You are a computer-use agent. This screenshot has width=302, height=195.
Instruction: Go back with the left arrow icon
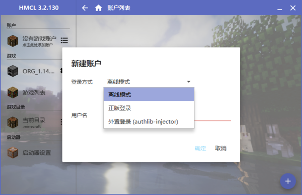tap(85, 8)
